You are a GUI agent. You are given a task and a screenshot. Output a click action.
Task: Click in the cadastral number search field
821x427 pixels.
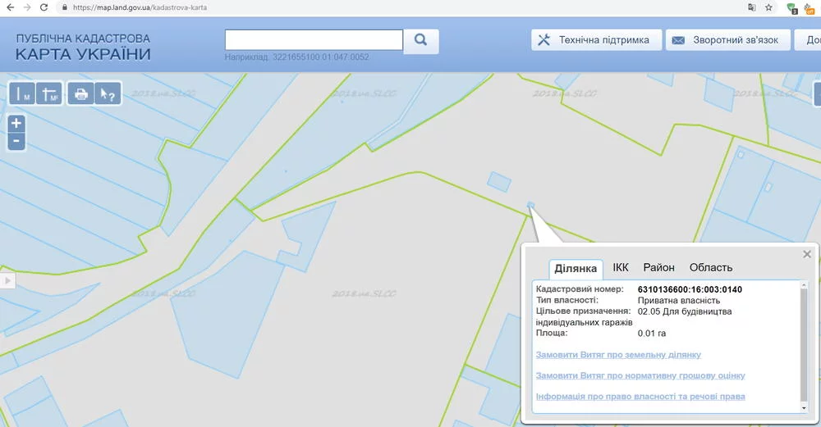(314, 39)
